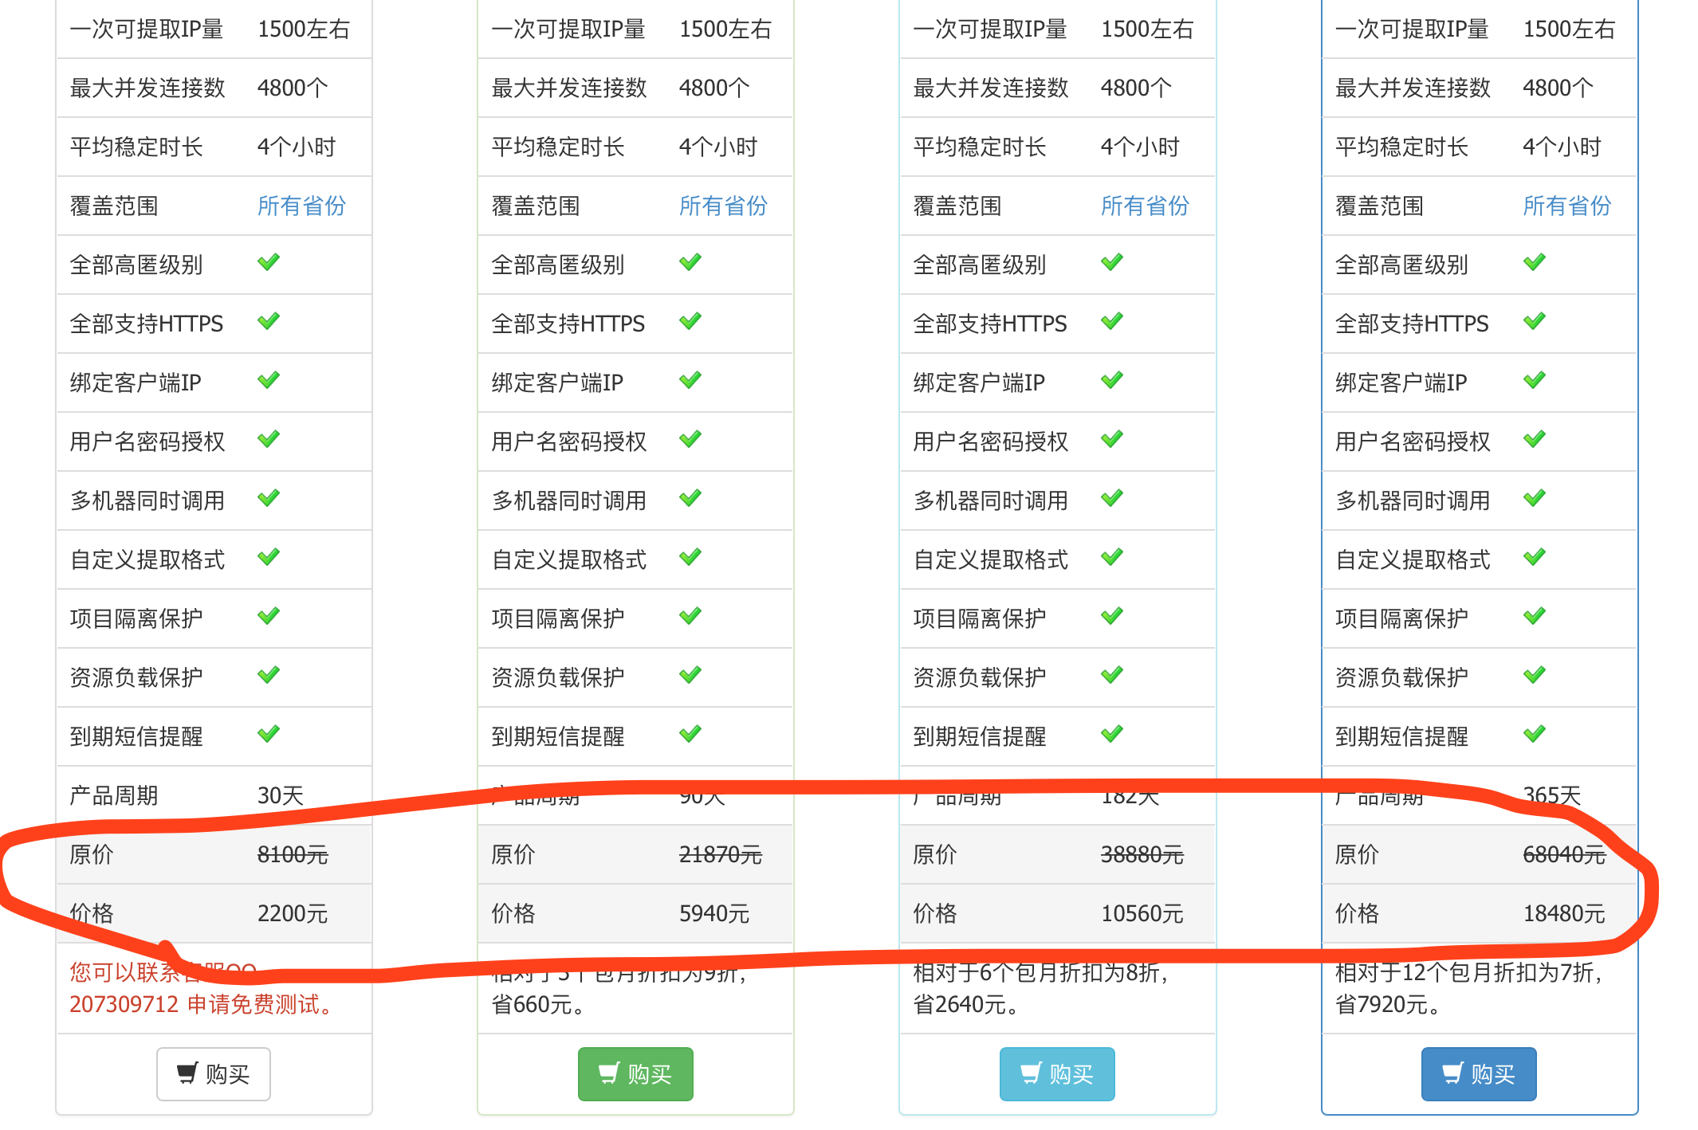Select the crossed-out price 38880元
Image resolution: width=1698 pixels, height=1130 pixels.
[x=1142, y=854]
